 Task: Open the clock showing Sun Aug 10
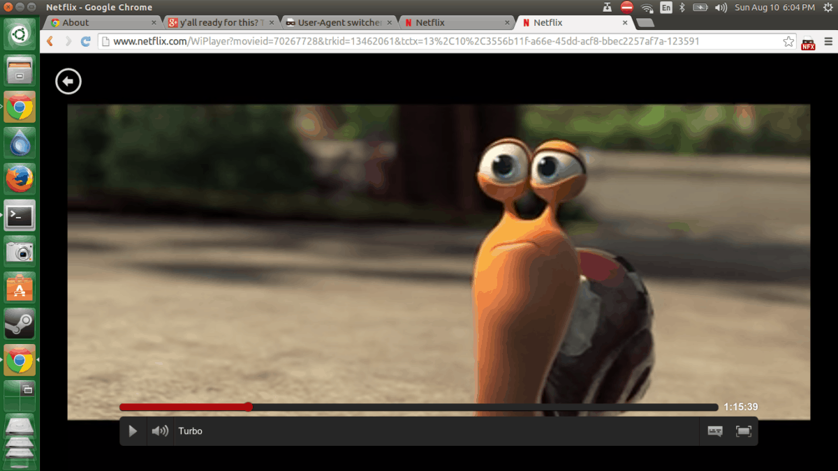[x=775, y=8]
